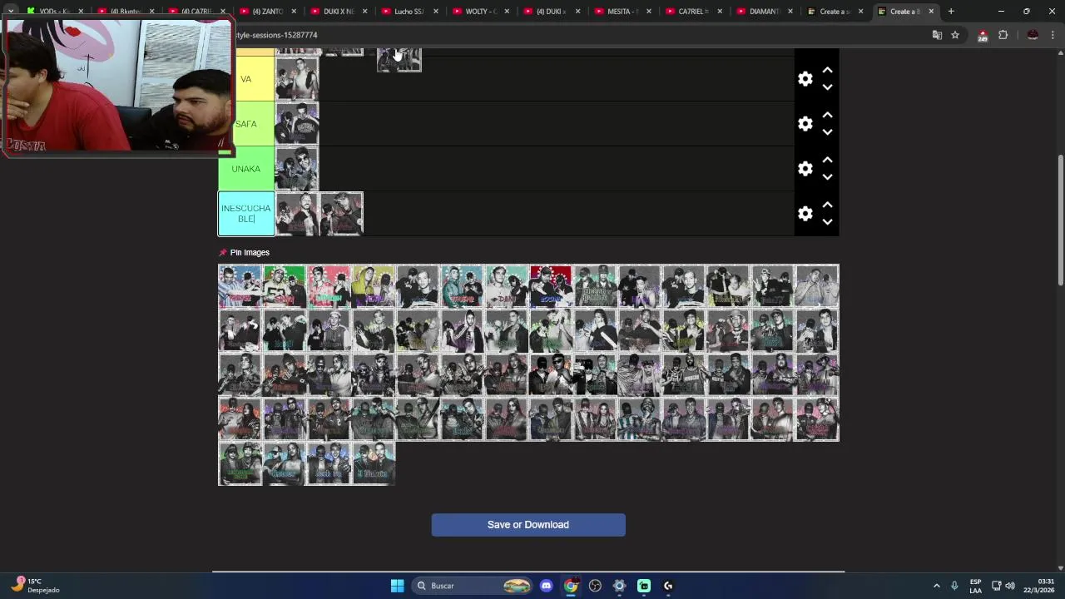Select first image in the INESCUCHABLE tier
The height and width of the screenshot is (599, 1065).
coord(297,214)
